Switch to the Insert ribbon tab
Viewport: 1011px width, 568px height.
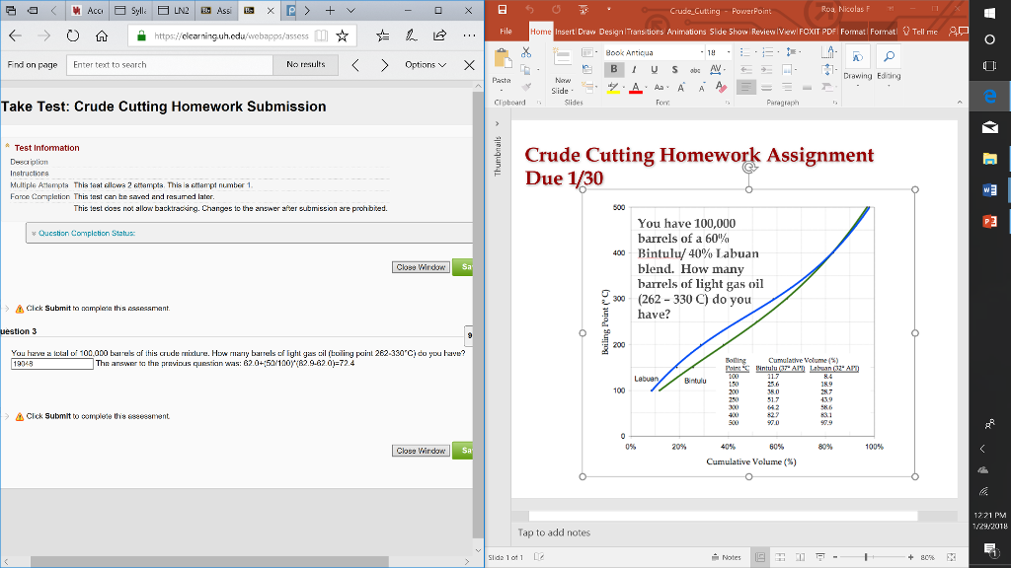[x=564, y=32]
